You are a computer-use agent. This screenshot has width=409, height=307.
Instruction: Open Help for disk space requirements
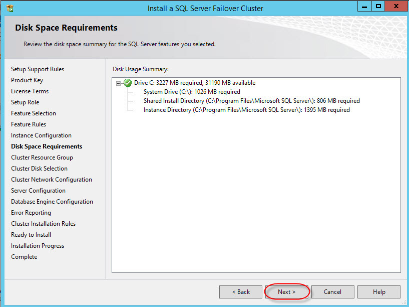pos(379,292)
